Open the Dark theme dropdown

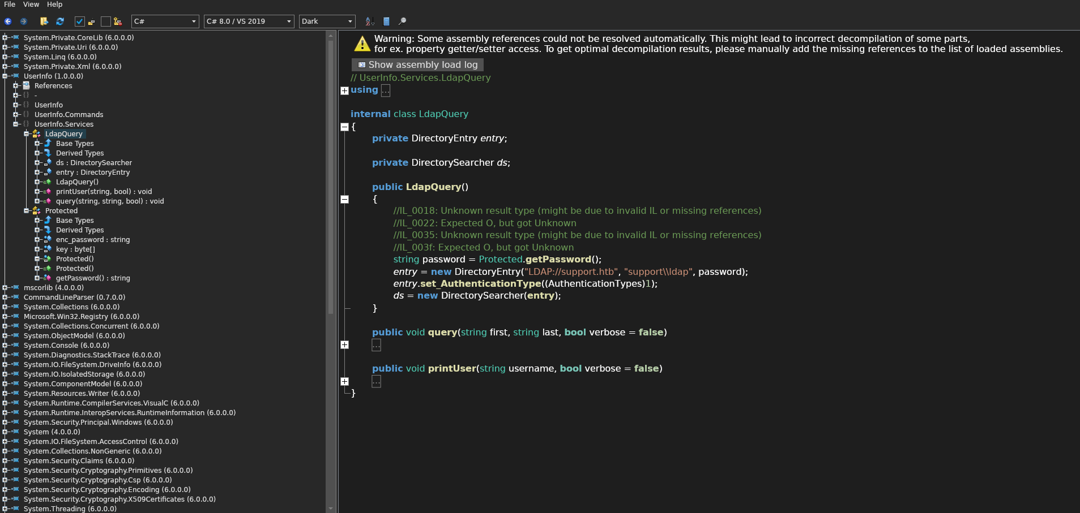point(327,21)
